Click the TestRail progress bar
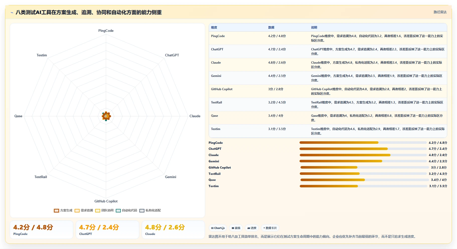Image resolution: width=457 pixels, height=249 pixels. click(x=363, y=174)
